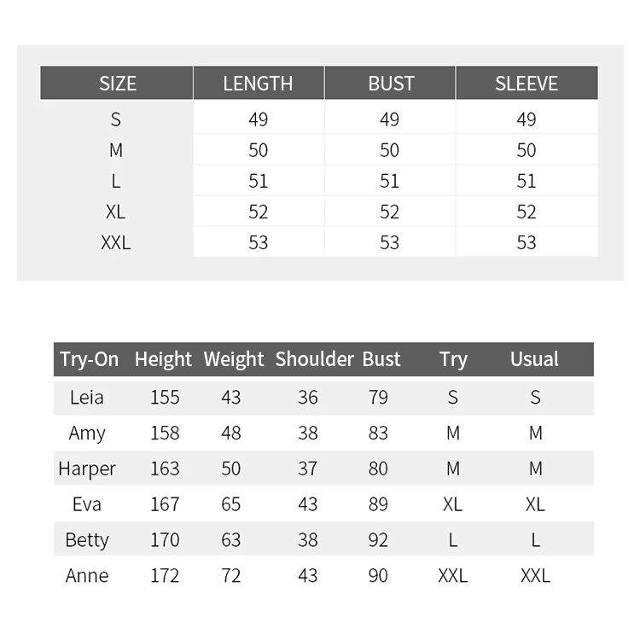
Task: Click the Weight column header
Action: tap(234, 359)
